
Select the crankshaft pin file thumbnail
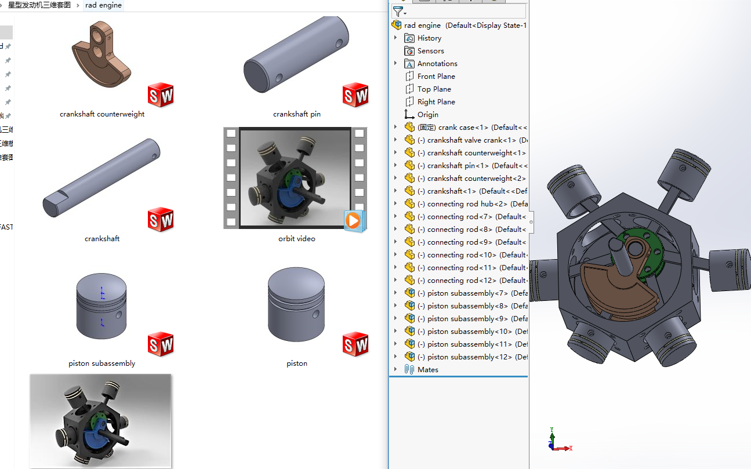297,56
